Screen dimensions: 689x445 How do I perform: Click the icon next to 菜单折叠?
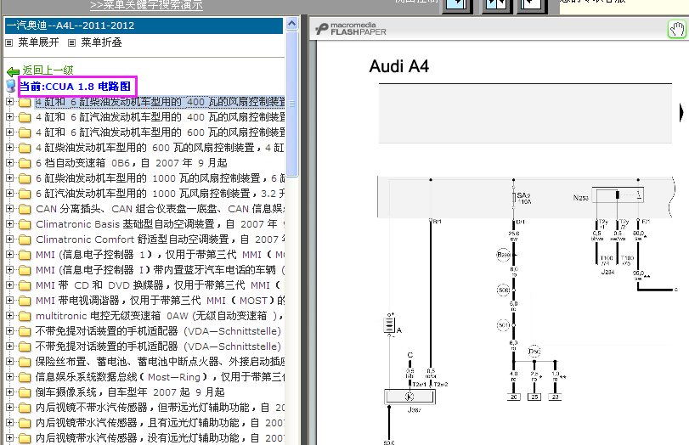(71, 42)
